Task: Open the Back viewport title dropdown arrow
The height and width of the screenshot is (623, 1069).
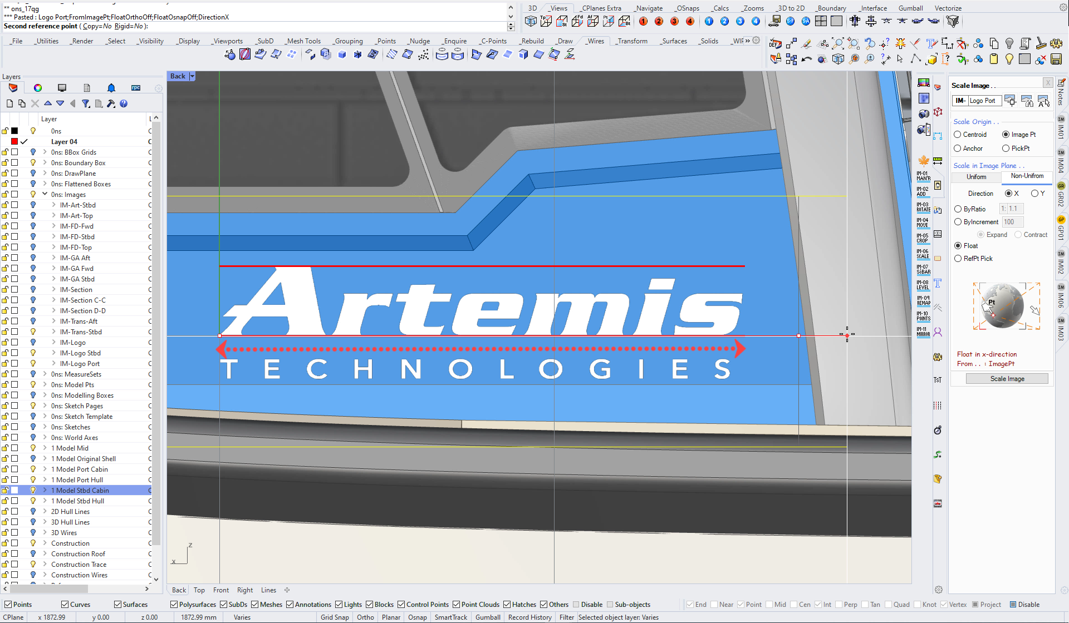Action: [192, 76]
